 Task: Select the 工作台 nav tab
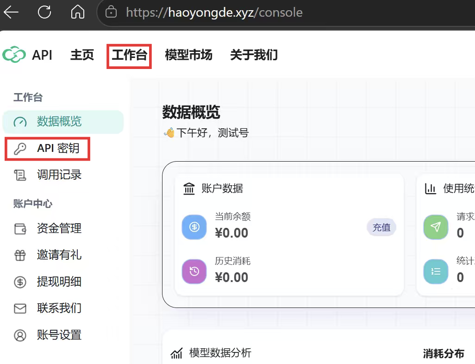pos(129,55)
